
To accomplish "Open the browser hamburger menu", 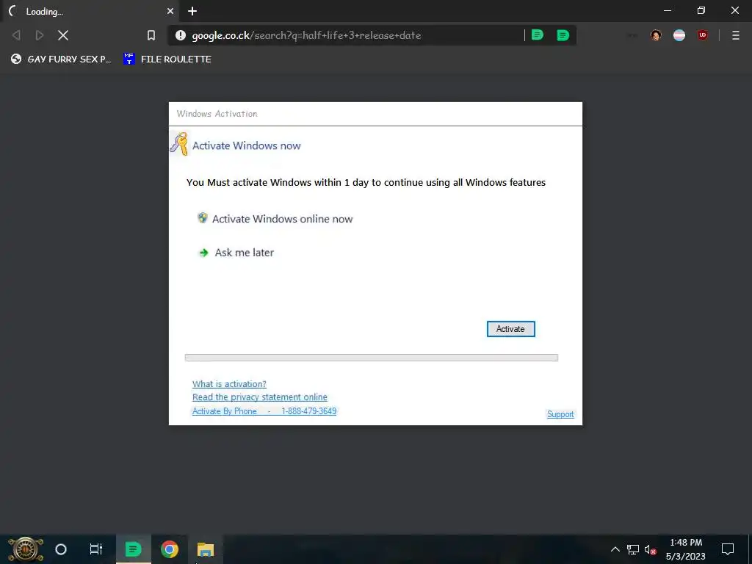I will 736,35.
